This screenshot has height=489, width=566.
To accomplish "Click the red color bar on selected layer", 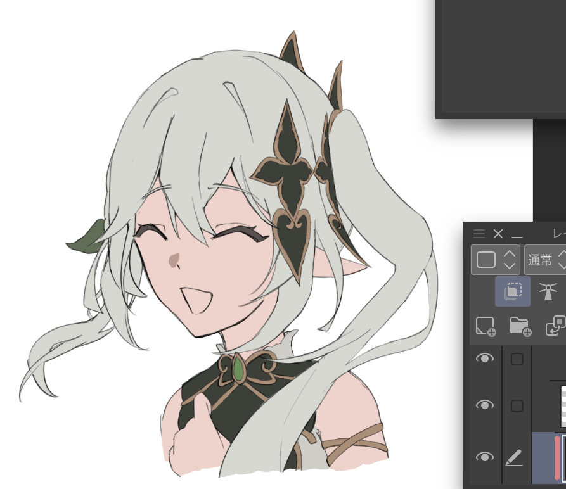I will click(557, 458).
